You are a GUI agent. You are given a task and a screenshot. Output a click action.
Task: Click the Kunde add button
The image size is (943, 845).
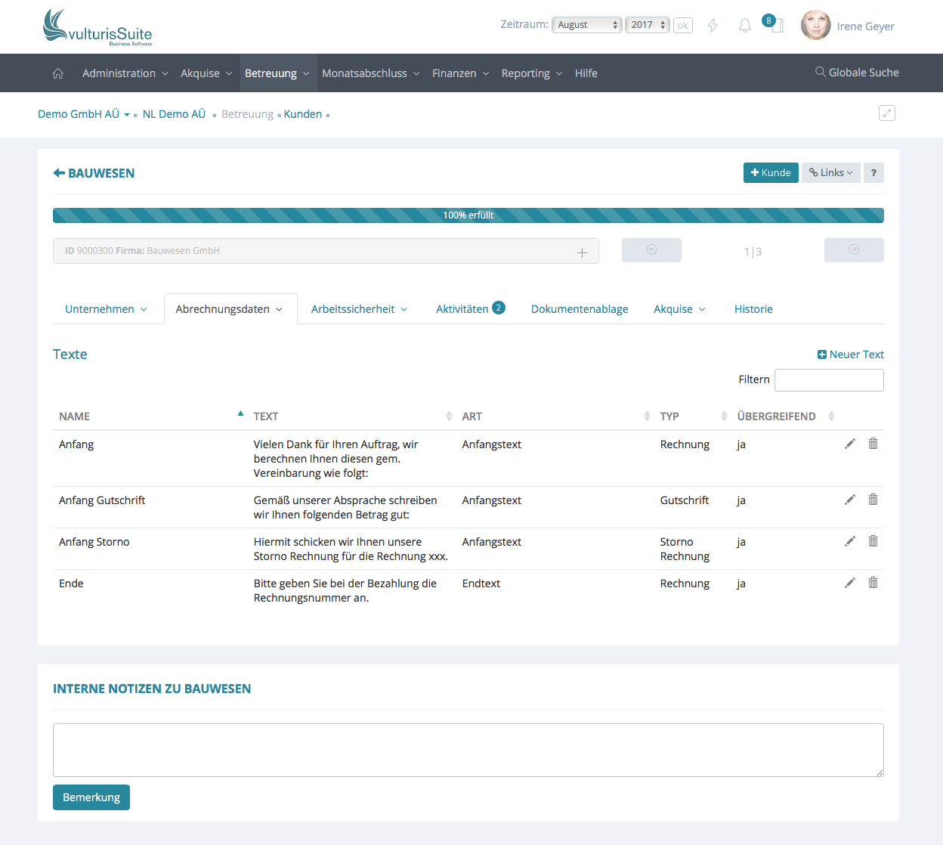tap(770, 173)
